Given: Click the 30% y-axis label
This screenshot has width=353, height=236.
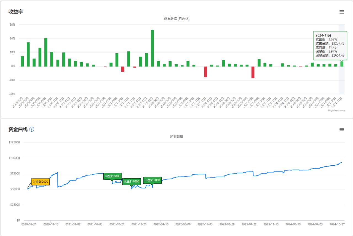Looking at the screenshot, I should click(12, 24).
